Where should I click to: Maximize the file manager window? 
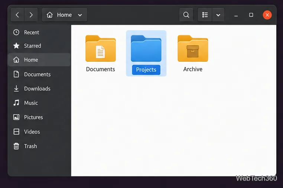(251, 15)
